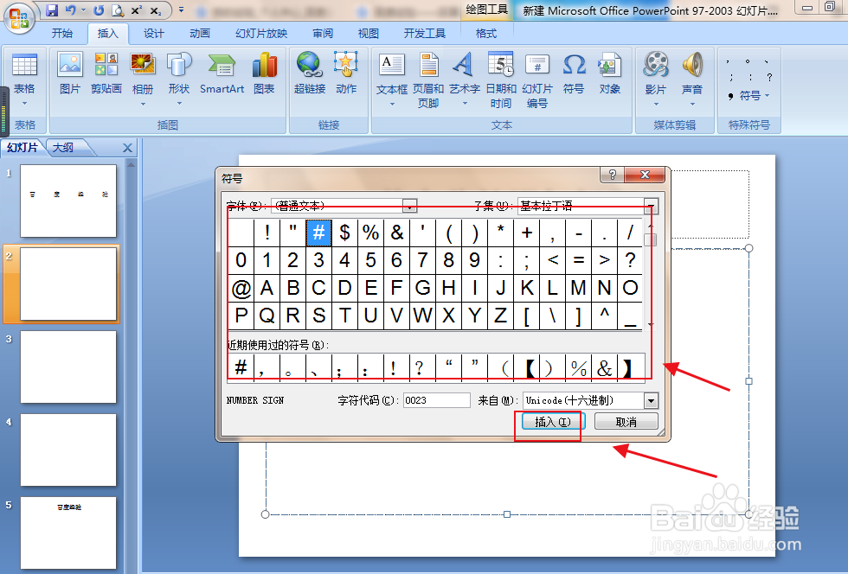Expand the undo history arrow
Screen dimensions: 848x574
pyautogui.click(x=83, y=10)
